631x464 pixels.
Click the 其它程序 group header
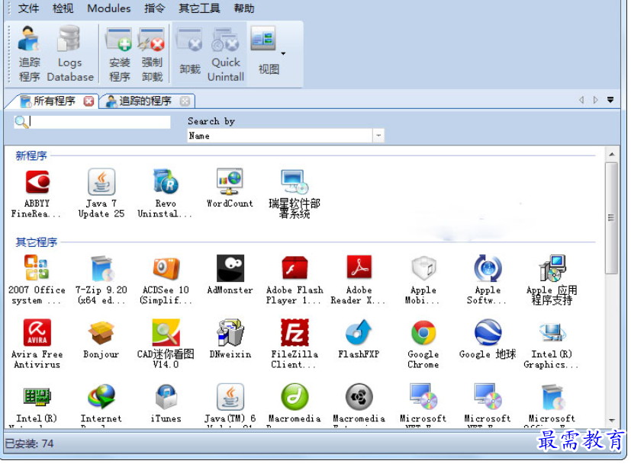click(x=36, y=242)
